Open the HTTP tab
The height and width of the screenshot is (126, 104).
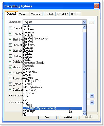tap(75, 14)
